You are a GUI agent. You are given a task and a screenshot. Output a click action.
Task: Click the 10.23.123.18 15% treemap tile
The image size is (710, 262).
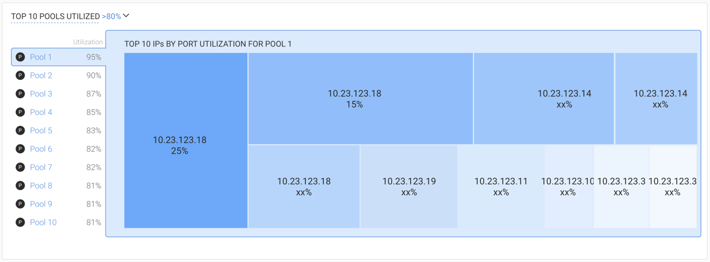tap(361, 98)
